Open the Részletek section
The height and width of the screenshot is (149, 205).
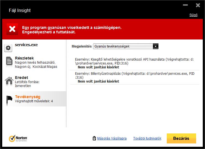24,58
